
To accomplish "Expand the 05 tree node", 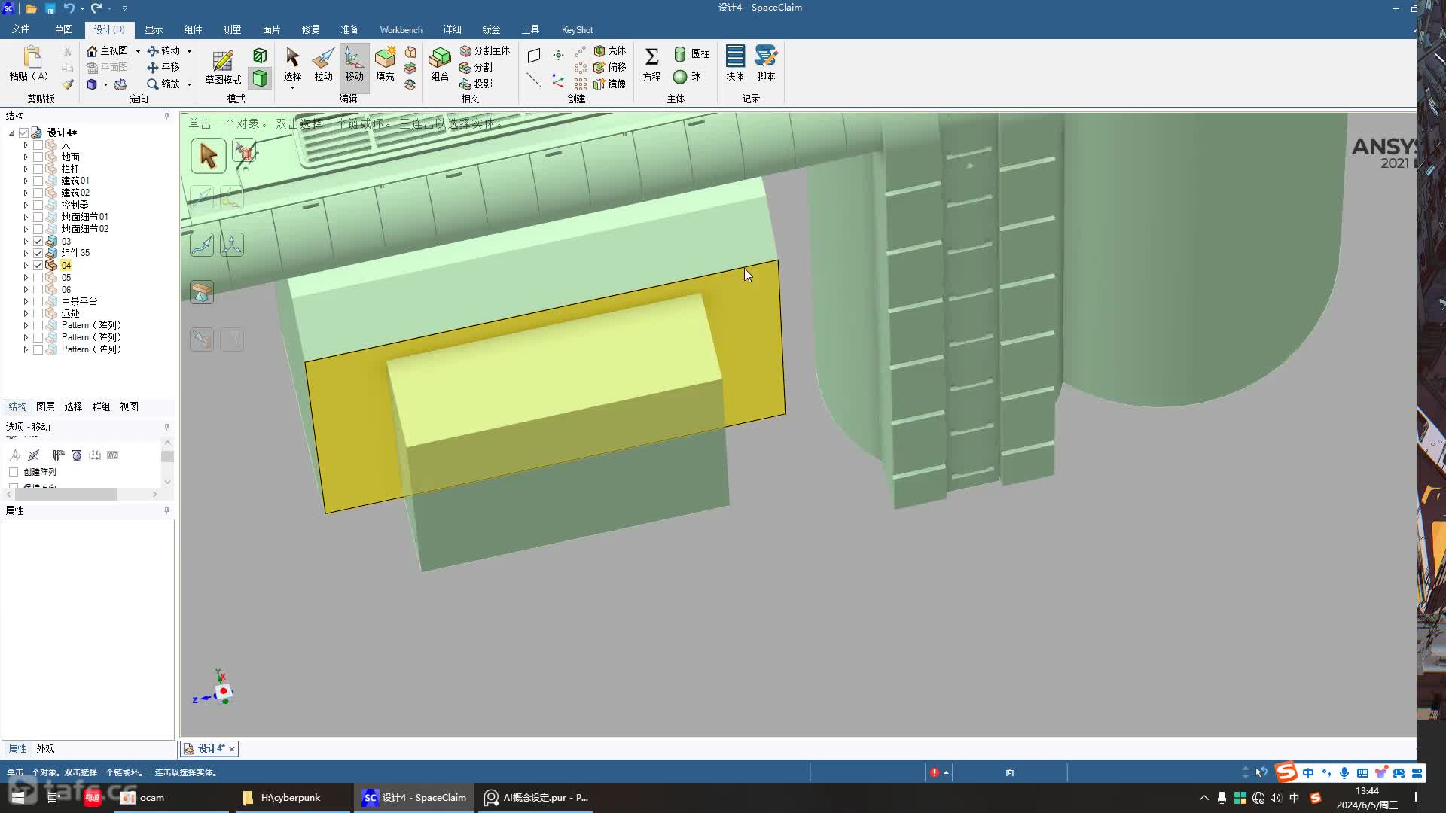I will 26,278.
